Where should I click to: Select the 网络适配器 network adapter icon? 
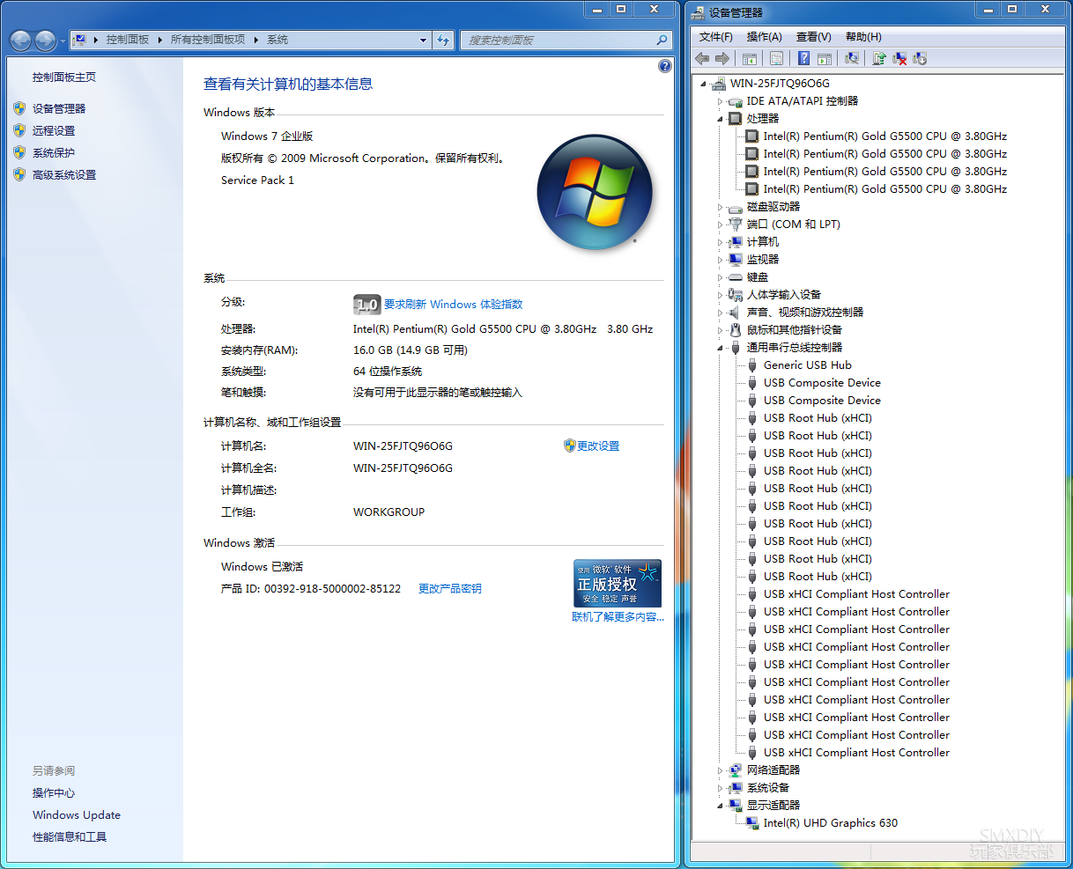point(736,770)
